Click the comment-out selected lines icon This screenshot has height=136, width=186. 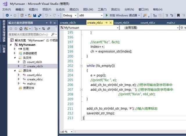pos(167,15)
